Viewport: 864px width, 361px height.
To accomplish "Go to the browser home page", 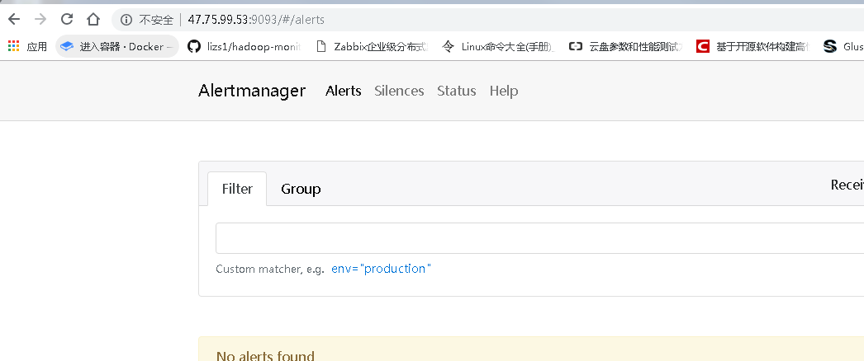I will click(93, 20).
